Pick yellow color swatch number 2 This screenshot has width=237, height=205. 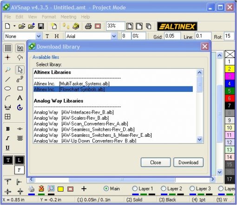(230, 69)
